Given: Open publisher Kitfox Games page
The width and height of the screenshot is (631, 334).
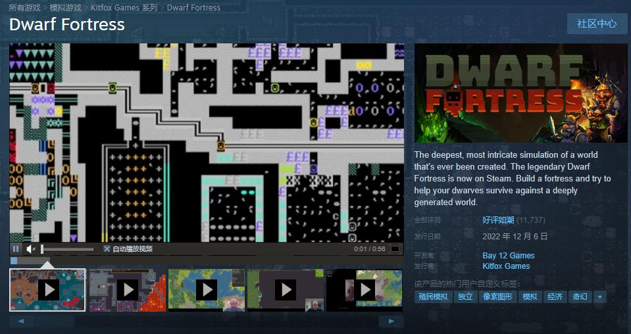Looking at the screenshot, I should (506, 266).
